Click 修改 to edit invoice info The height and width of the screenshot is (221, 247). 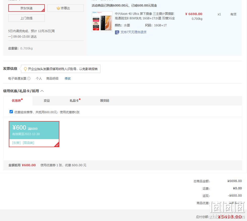68,78
